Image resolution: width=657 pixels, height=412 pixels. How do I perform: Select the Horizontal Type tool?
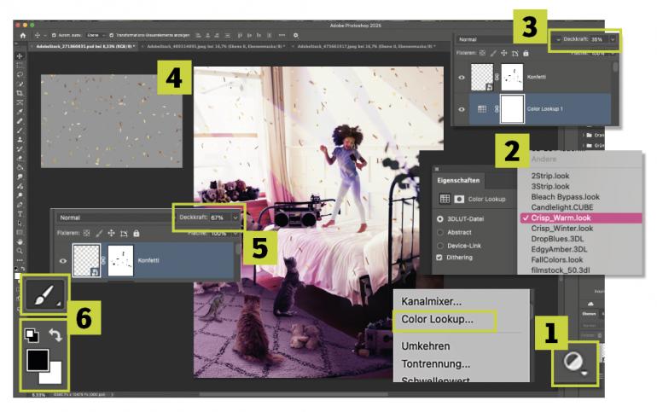click(20, 214)
